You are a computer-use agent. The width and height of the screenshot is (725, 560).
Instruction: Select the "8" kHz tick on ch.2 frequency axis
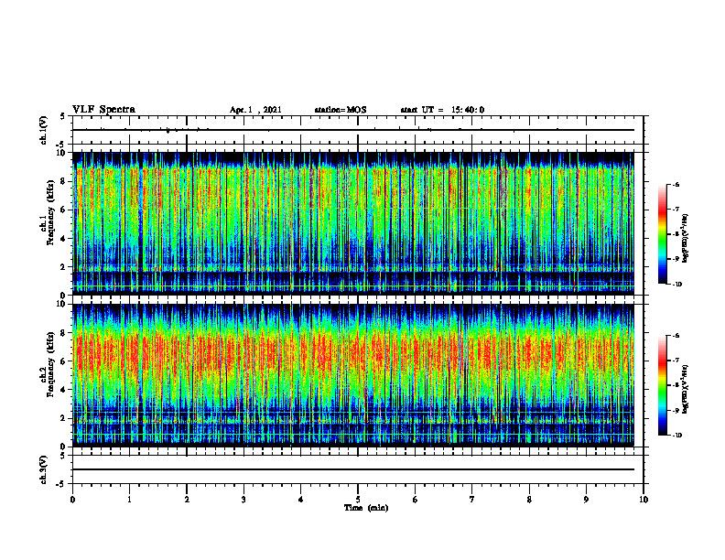(x=63, y=333)
